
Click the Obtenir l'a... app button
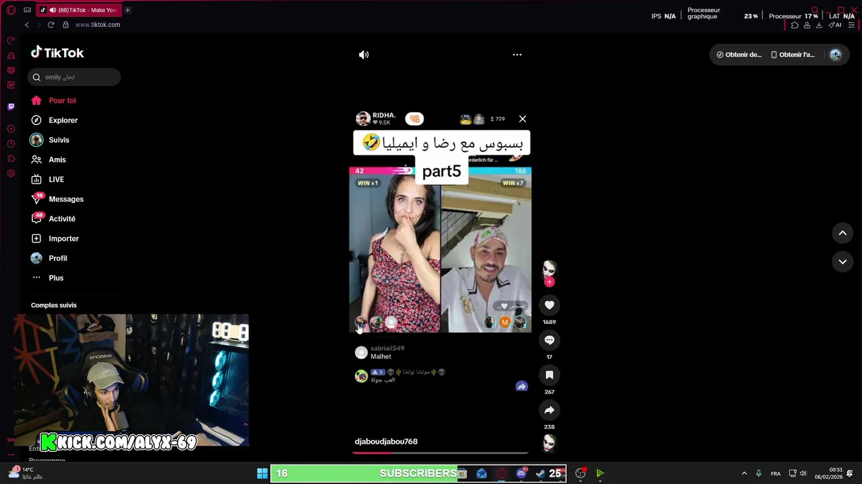click(793, 55)
